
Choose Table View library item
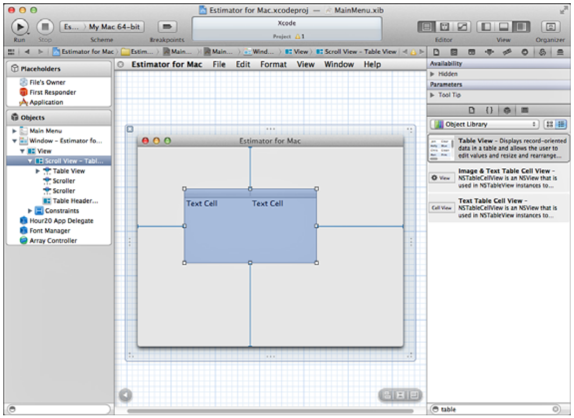[x=498, y=148]
